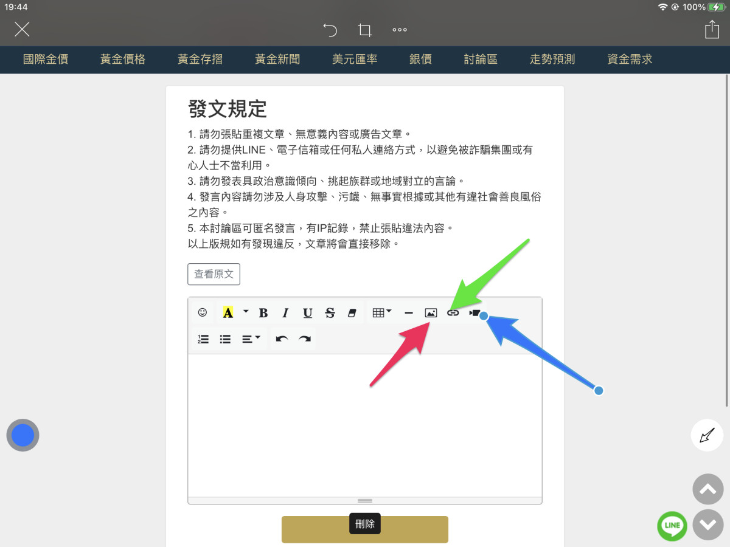The height and width of the screenshot is (547, 730).
Task: Apply yellow highlight text color A
Action: coord(228,312)
